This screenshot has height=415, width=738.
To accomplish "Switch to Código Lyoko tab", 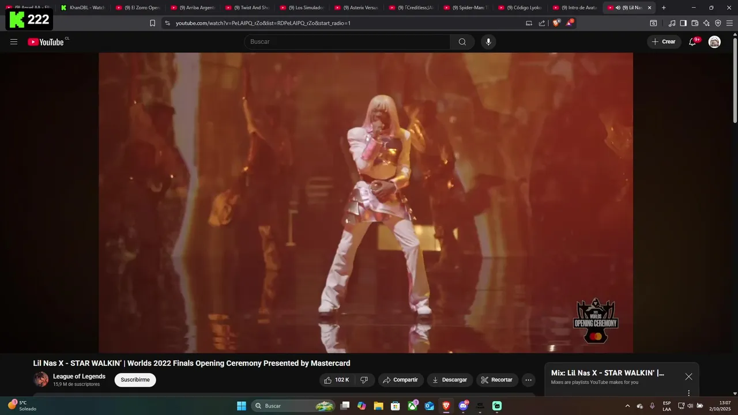I will click(519, 7).
